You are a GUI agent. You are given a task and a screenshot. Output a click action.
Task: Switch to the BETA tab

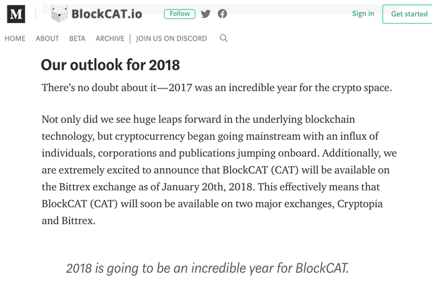pos(78,38)
